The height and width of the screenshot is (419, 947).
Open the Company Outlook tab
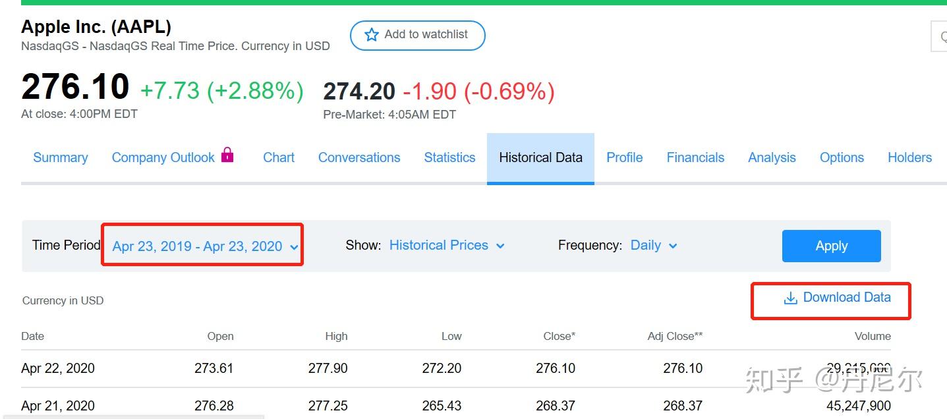[163, 157]
